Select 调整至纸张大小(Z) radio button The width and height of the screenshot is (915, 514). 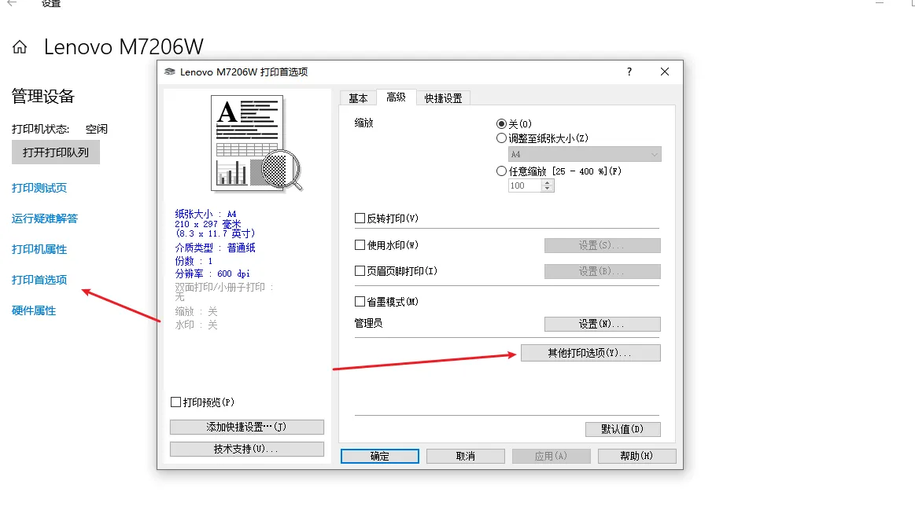pos(501,138)
